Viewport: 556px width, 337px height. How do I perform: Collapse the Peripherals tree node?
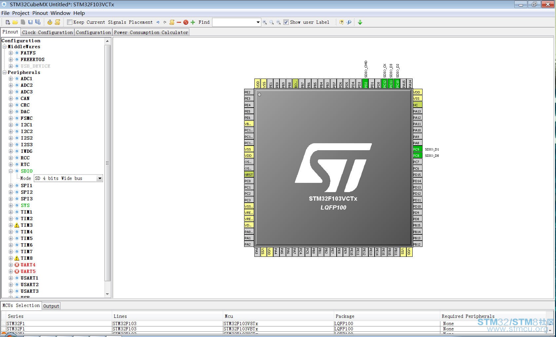(x=5, y=72)
